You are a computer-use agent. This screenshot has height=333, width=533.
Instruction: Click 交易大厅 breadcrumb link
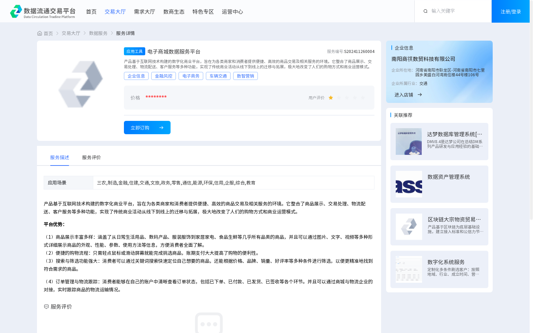[x=71, y=33]
